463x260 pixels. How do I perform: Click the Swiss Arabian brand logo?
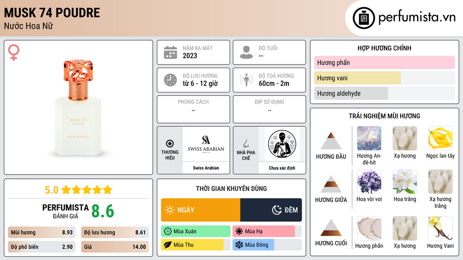click(x=206, y=144)
